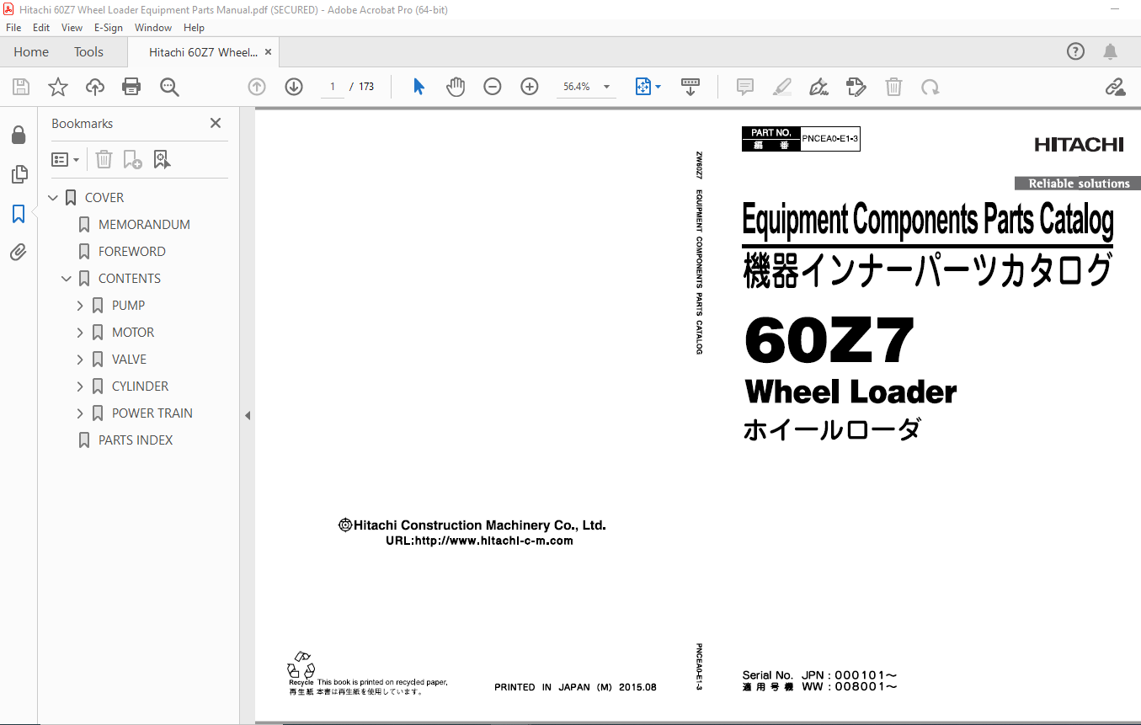Image resolution: width=1141 pixels, height=725 pixels.
Task: Open the Attachments paperclip panel
Action: pyautogui.click(x=19, y=253)
